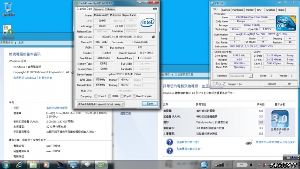Open the GPU selection dropdown in GPU-Z
Screen dimensions: 300x169
click(x=101, y=104)
